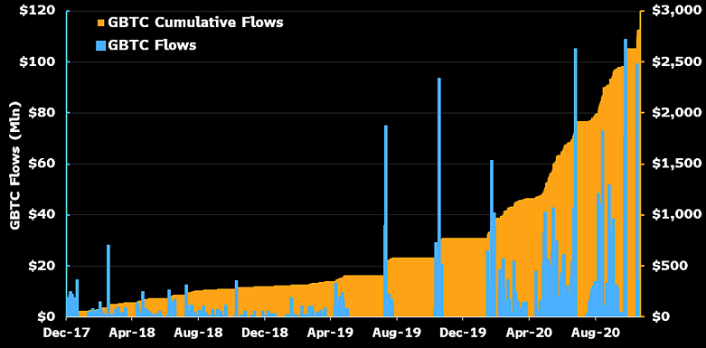Click the blue GBTC Flows legend swatch

click(x=101, y=45)
